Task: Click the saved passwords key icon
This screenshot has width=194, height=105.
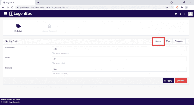Action: point(167,7)
